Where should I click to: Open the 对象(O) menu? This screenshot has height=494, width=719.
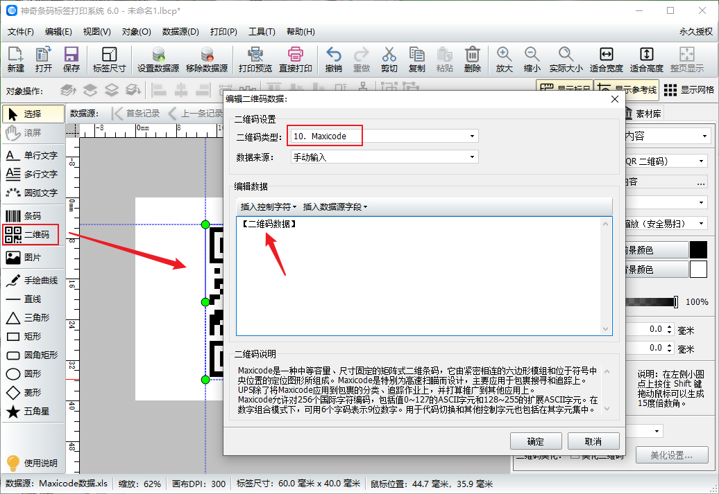pos(136,32)
